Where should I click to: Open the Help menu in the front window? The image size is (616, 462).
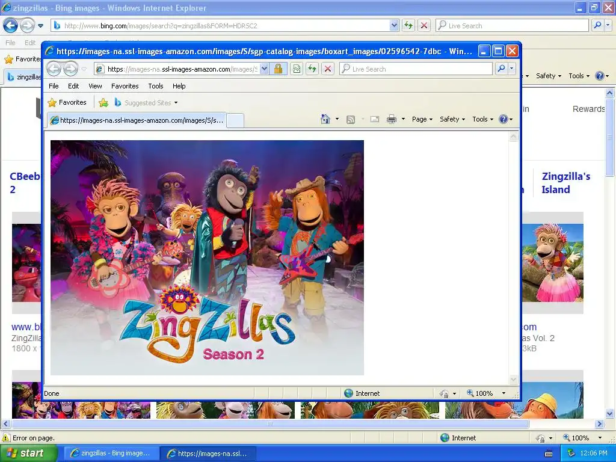pyautogui.click(x=179, y=86)
